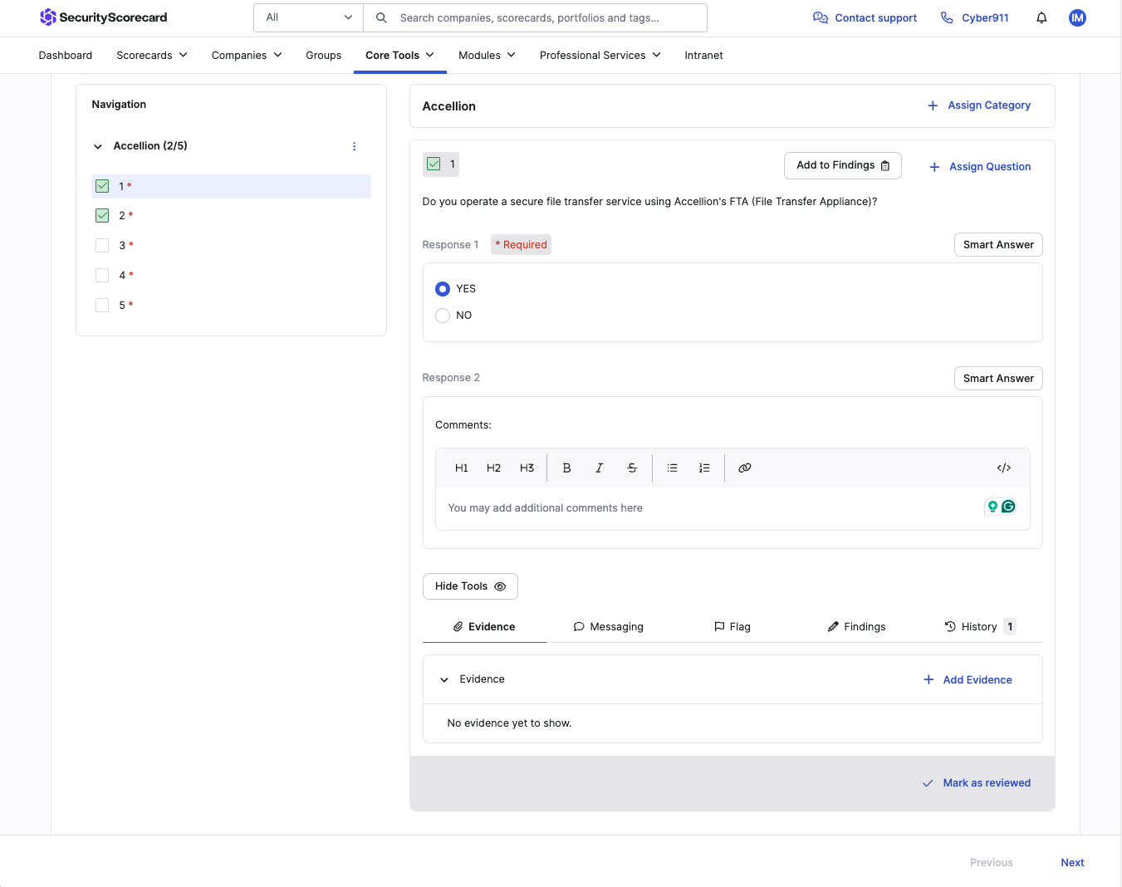This screenshot has height=887, width=1122.
Task: Expand the Companies menu
Action: click(x=247, y=56)
